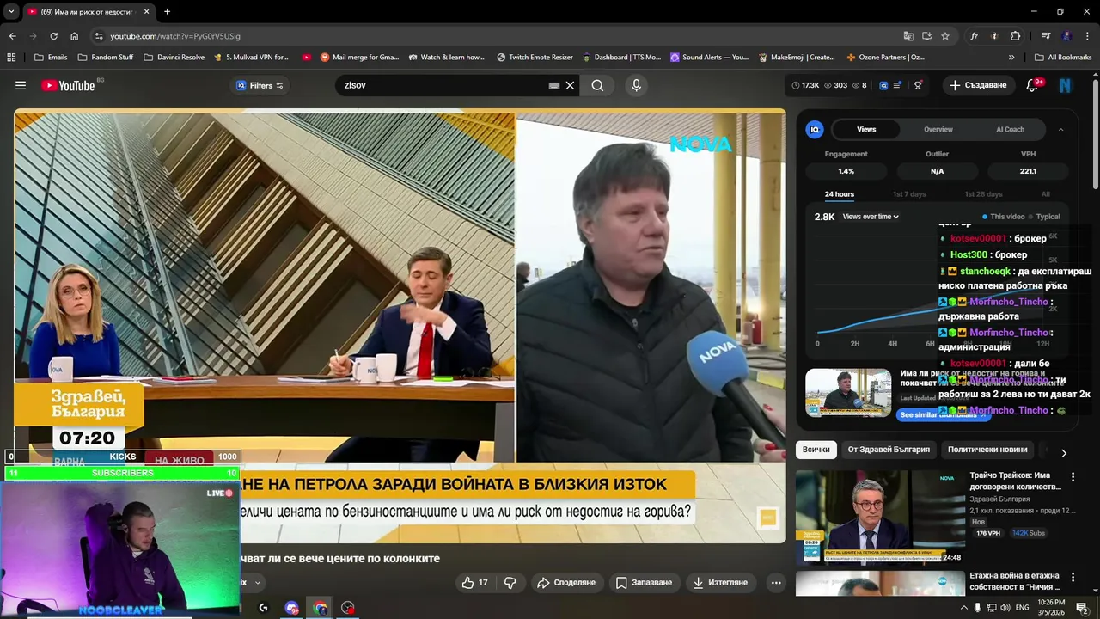
Task: Focus the search field containing zisov
Action: [x=443, y=85]
